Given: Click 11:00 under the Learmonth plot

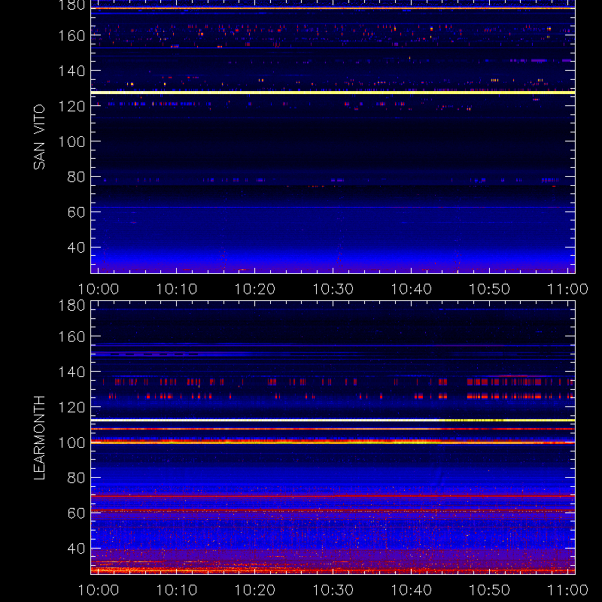Looking at the screenshot, I should (567, 590).
